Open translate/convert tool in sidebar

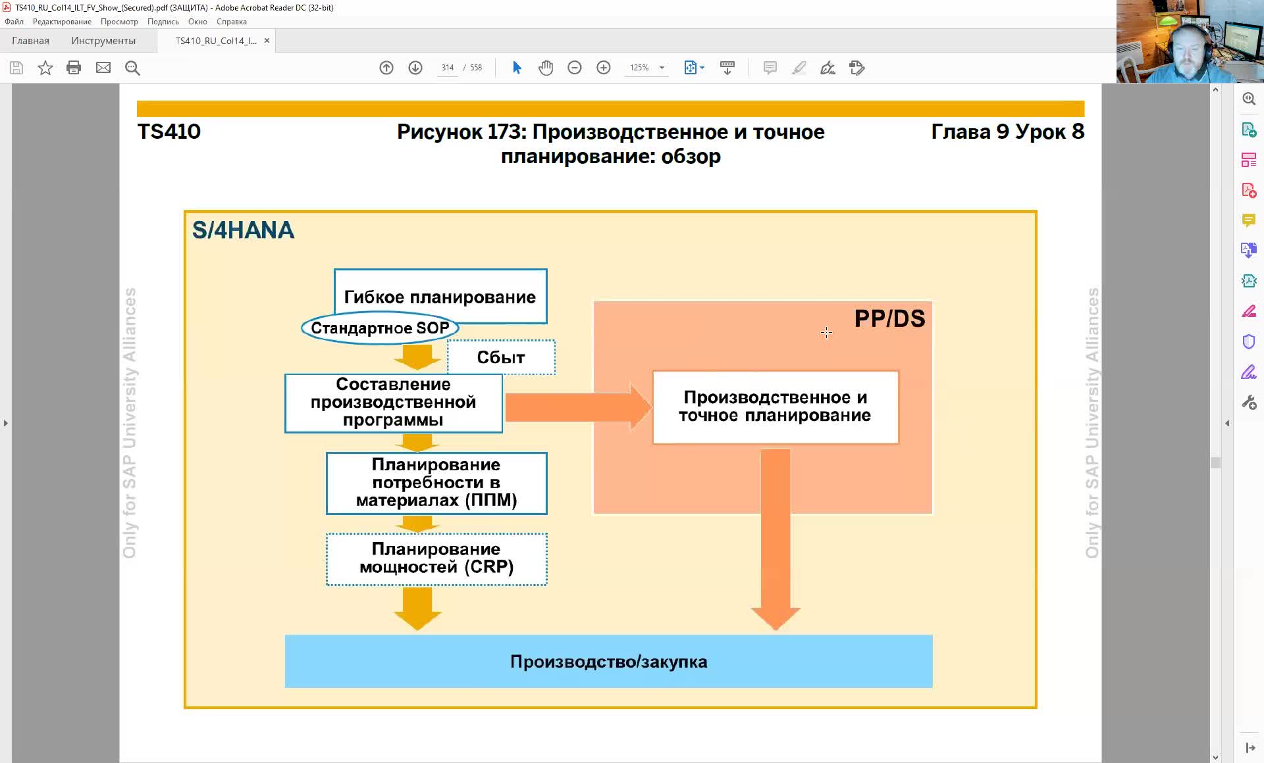pyautogui.click(x=1249, y=250)
